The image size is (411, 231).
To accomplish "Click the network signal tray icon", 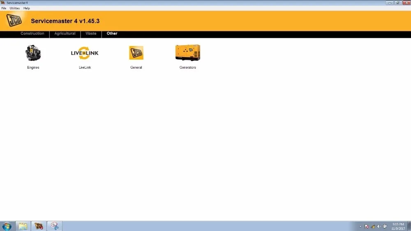I will [x=373, y=226].
